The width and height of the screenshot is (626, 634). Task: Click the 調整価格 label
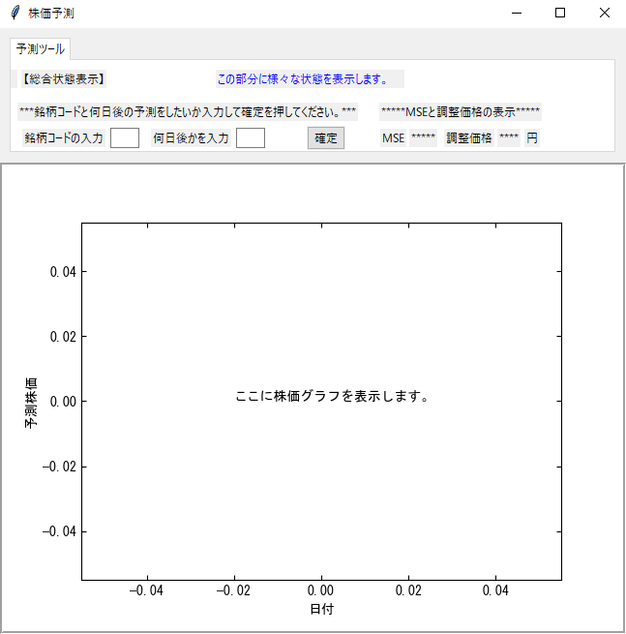click(x=469, y=138)
